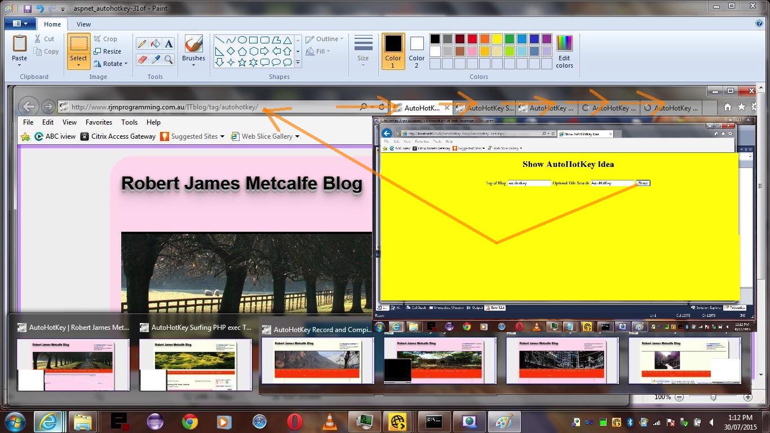Choose the Oval shape
Screen dimensions: 770x433
242,40
